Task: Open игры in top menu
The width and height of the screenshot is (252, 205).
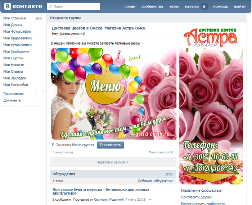Action: [x=174, y=6]
